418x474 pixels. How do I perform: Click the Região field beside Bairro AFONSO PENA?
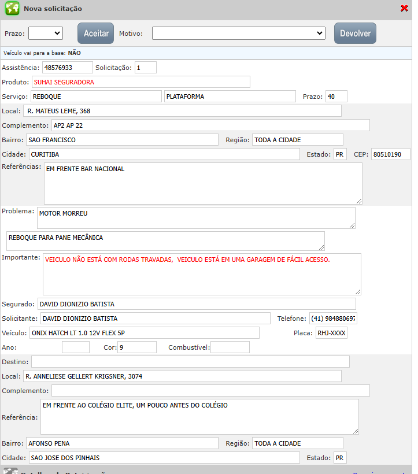[x=297, y=443]
